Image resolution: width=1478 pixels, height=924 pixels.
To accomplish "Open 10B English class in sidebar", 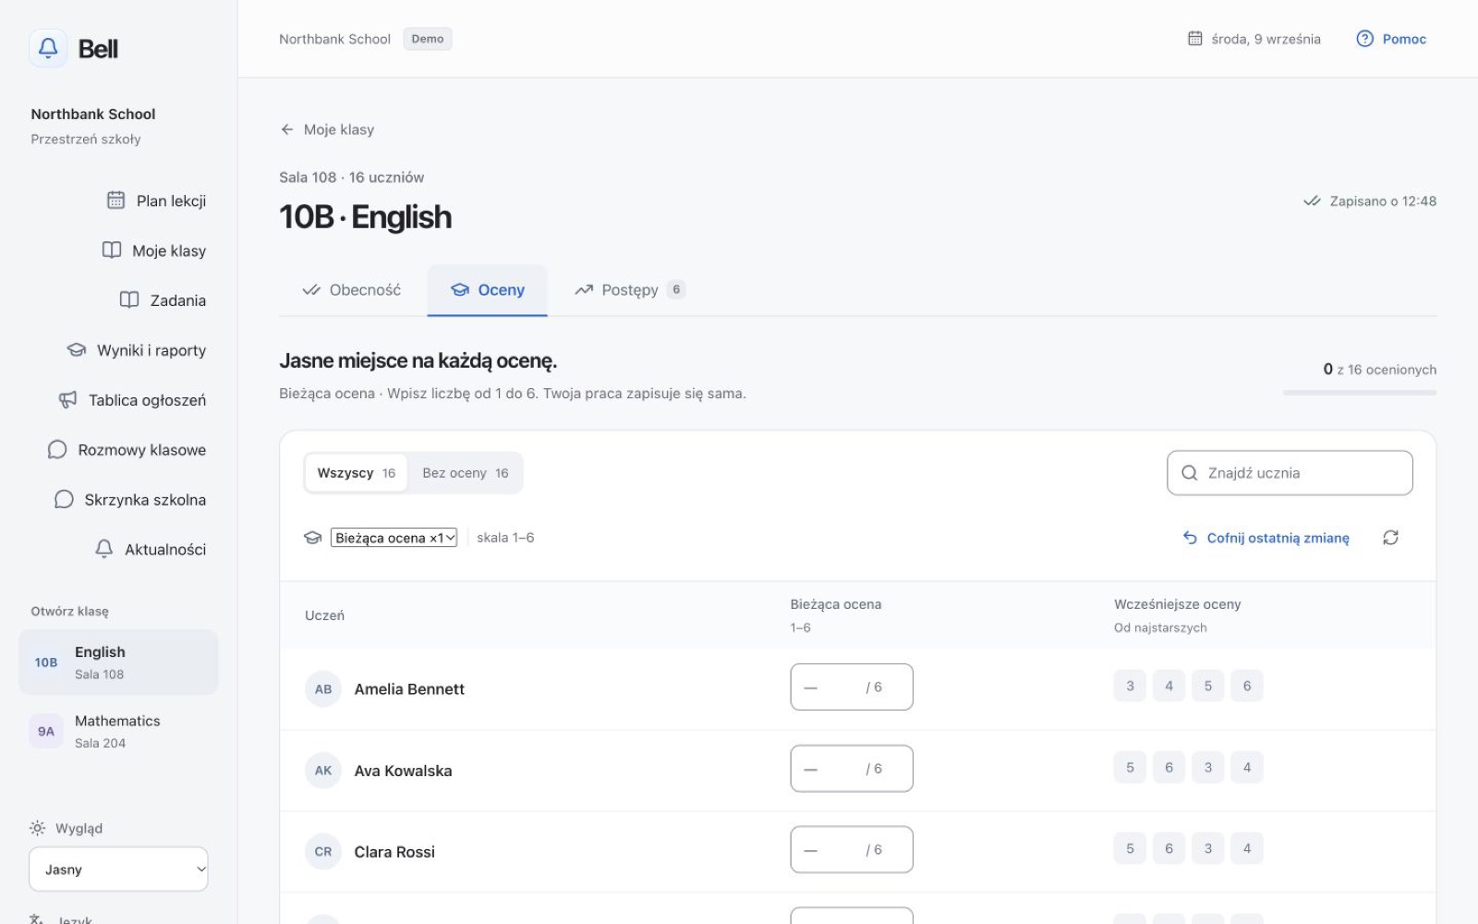I will pos(118,663).
